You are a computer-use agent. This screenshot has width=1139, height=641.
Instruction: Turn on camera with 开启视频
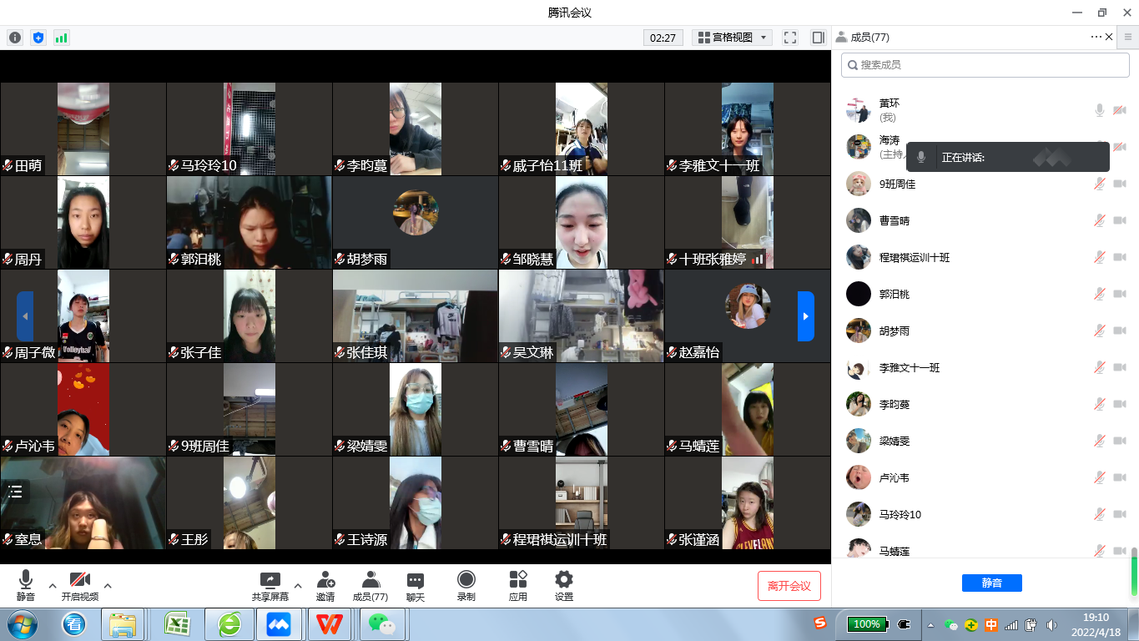80,586
